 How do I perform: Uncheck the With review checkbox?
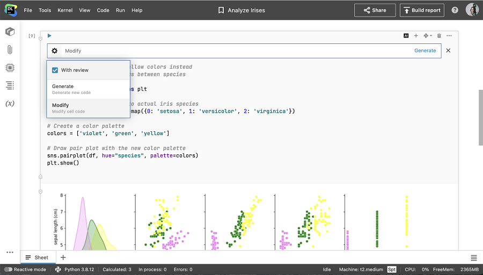point(55,70)
